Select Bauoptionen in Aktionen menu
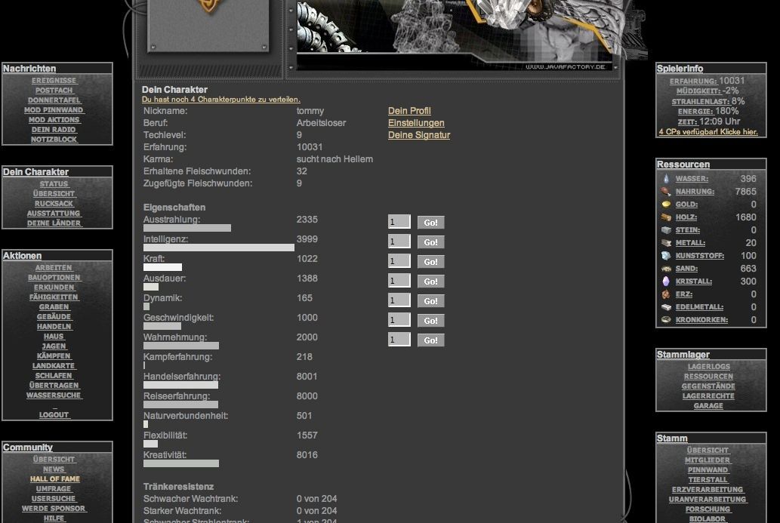 [x=54, y=278]
